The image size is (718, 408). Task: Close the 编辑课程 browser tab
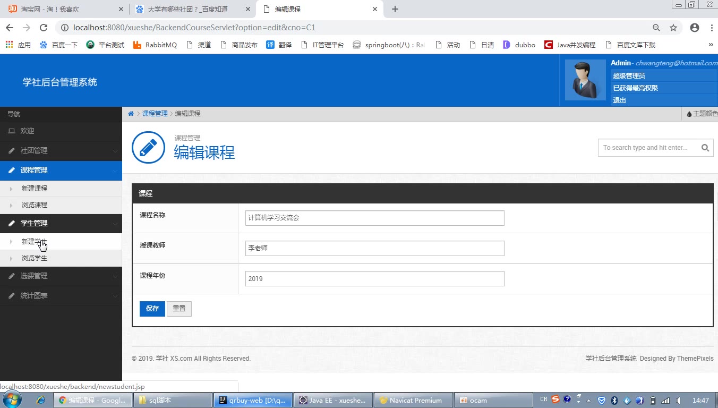[375, 9]
